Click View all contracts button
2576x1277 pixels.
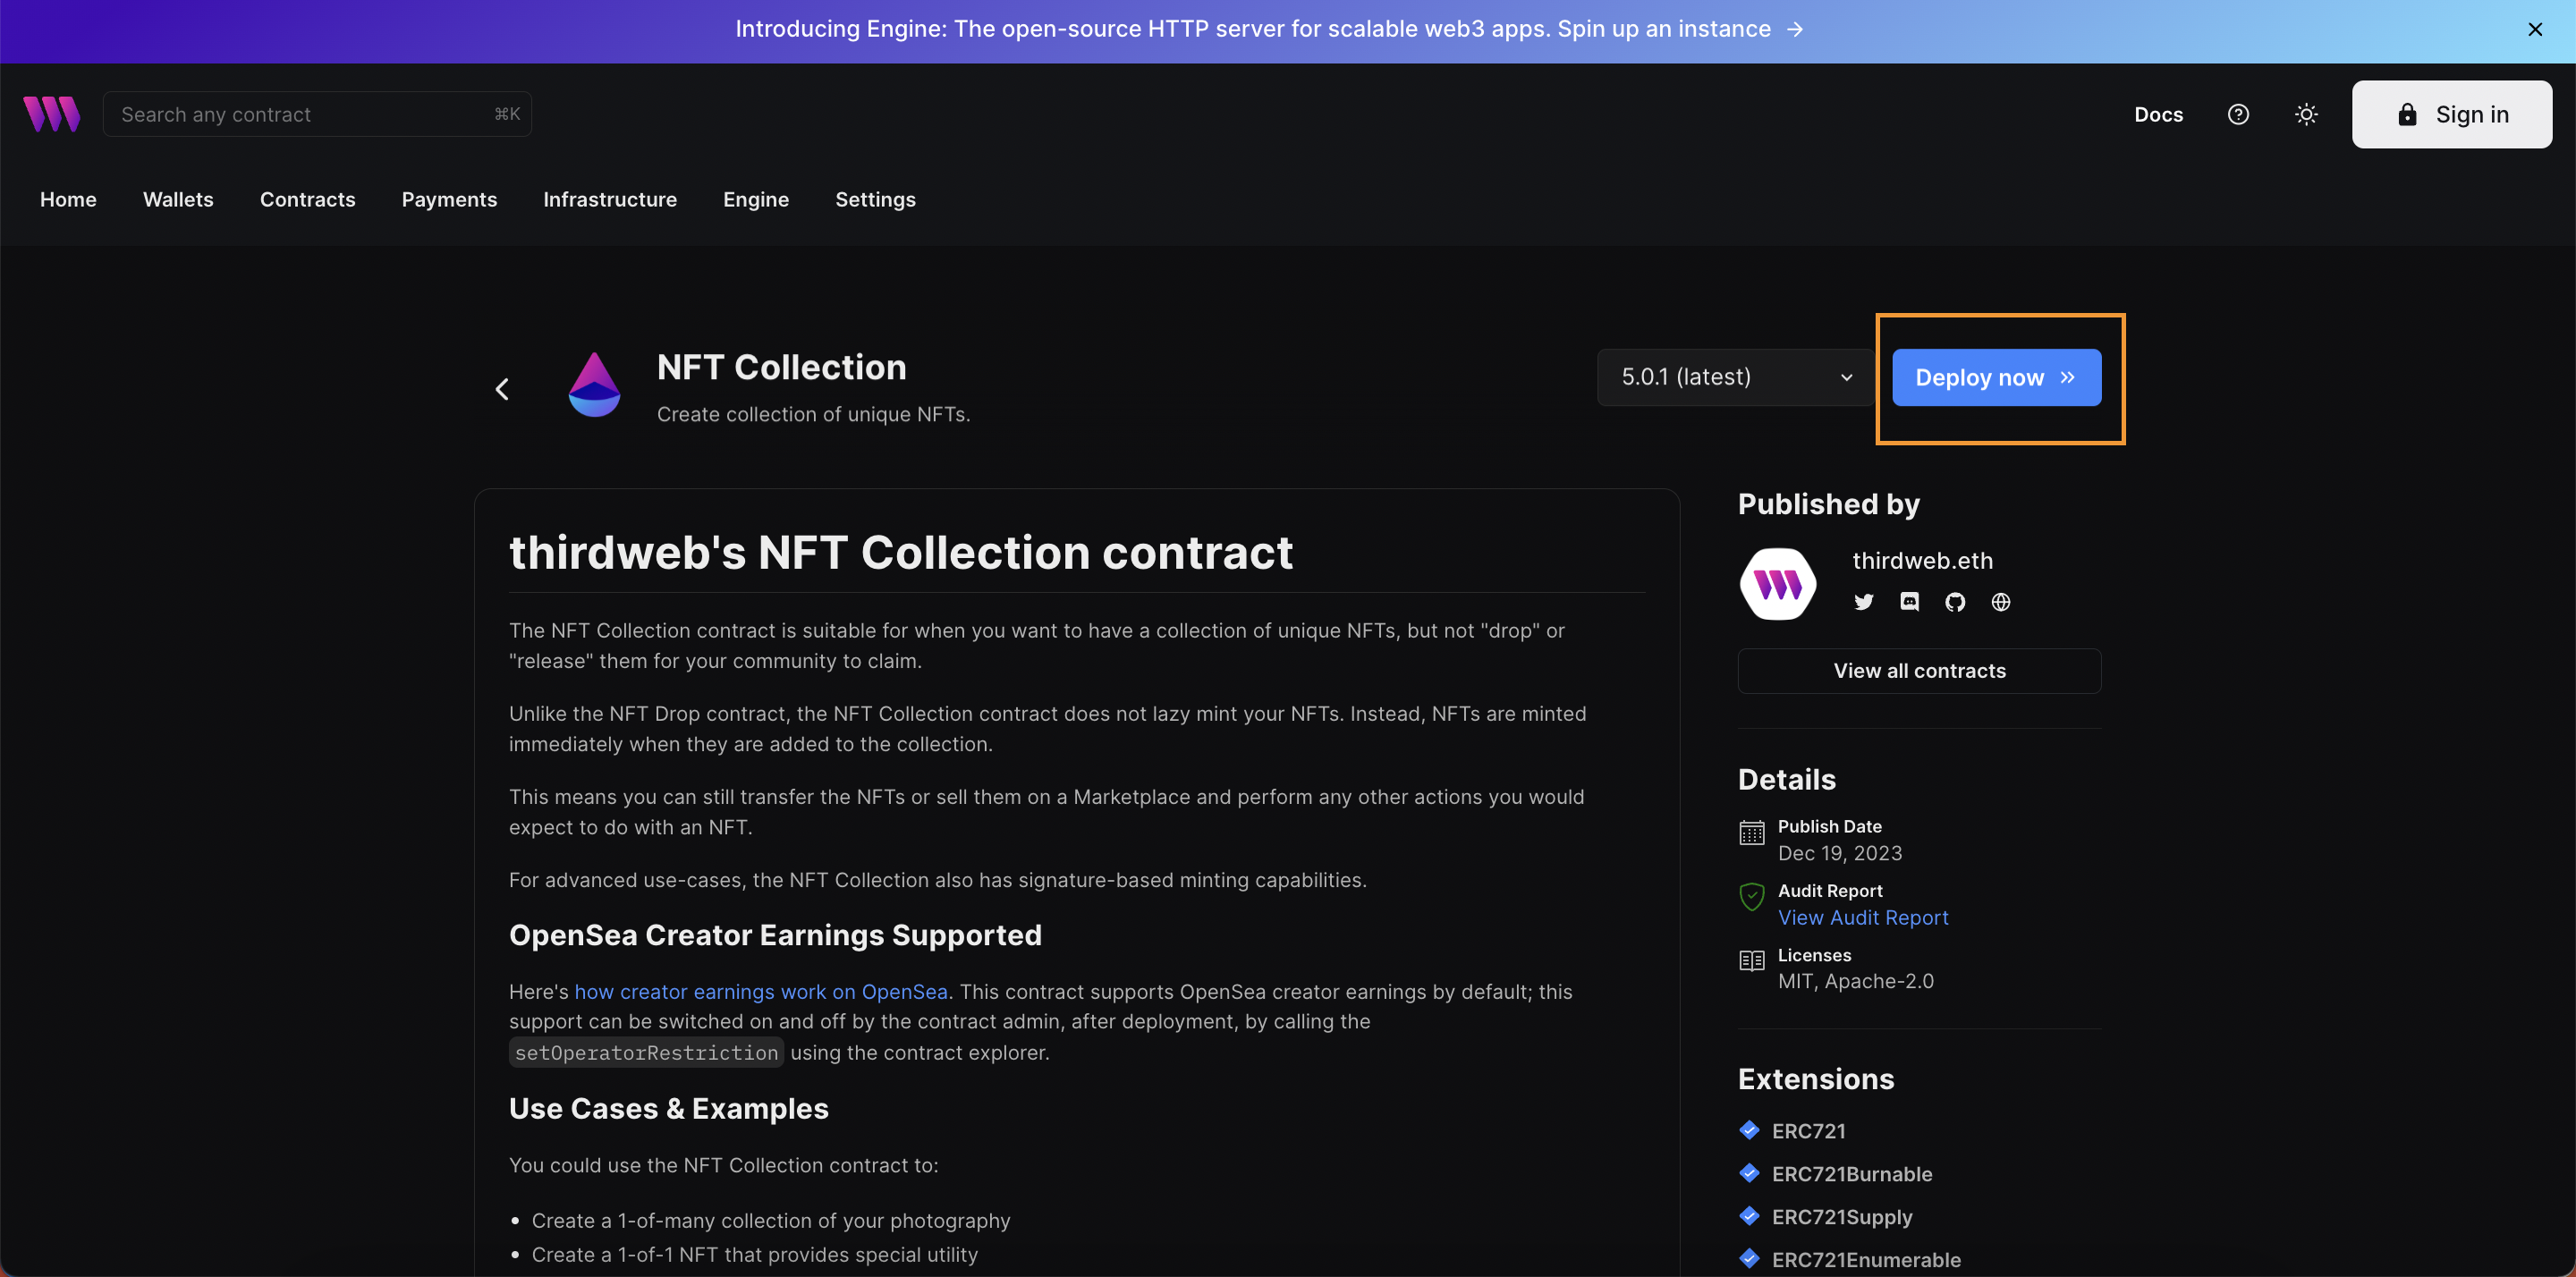tap(1919, 671)
